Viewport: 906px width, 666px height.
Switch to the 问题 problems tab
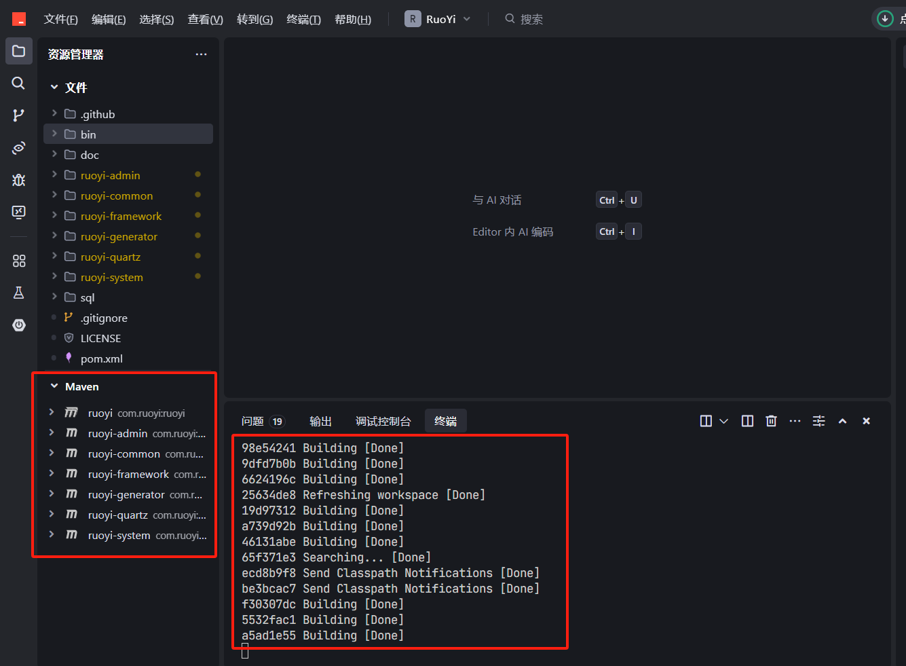click(x=263, y=421)
